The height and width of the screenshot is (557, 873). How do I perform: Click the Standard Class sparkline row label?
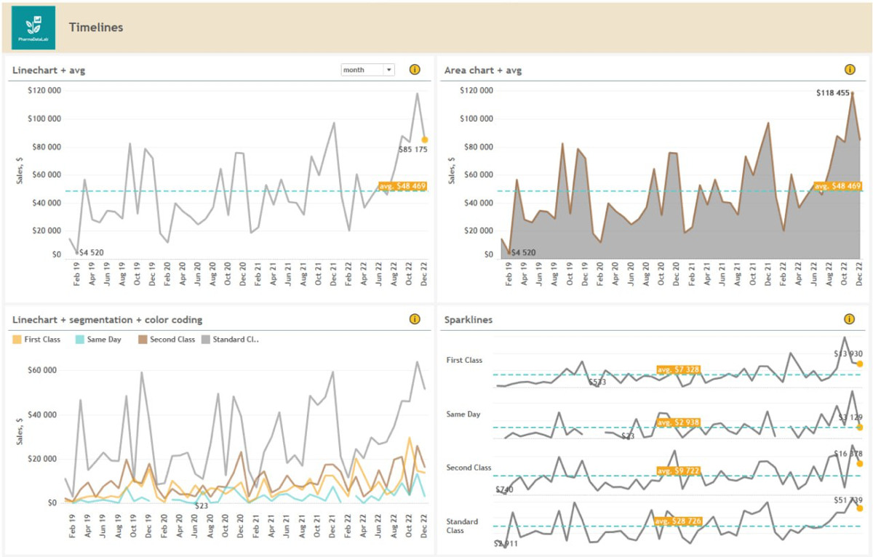pos(462,526)
